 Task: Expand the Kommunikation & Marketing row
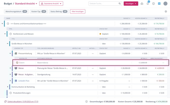[8, 87]
